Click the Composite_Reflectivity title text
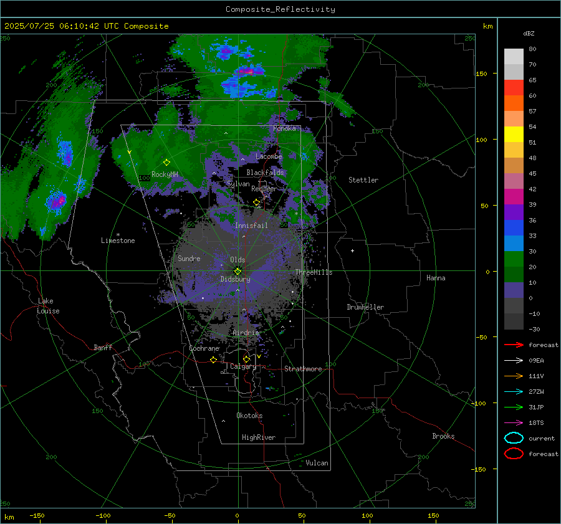Image resolution: width=561 pixels, height=524 pixels. pos(280,9)
